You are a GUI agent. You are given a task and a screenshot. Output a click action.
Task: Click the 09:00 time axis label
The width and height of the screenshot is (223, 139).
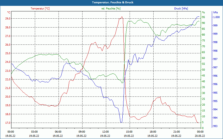pos(82,132)
